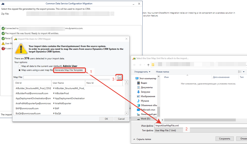Click the Zip File browse button in main window
The height and width of the screenshot is (144, 247).
(112, 14)
